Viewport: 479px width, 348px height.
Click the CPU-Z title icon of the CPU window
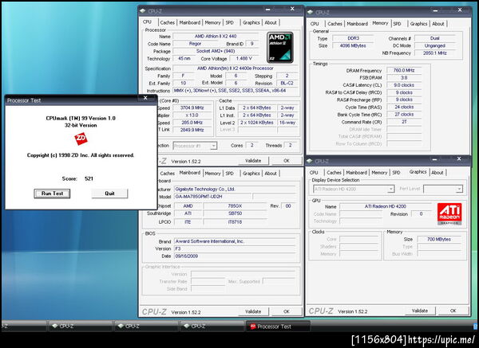(143, 11)
